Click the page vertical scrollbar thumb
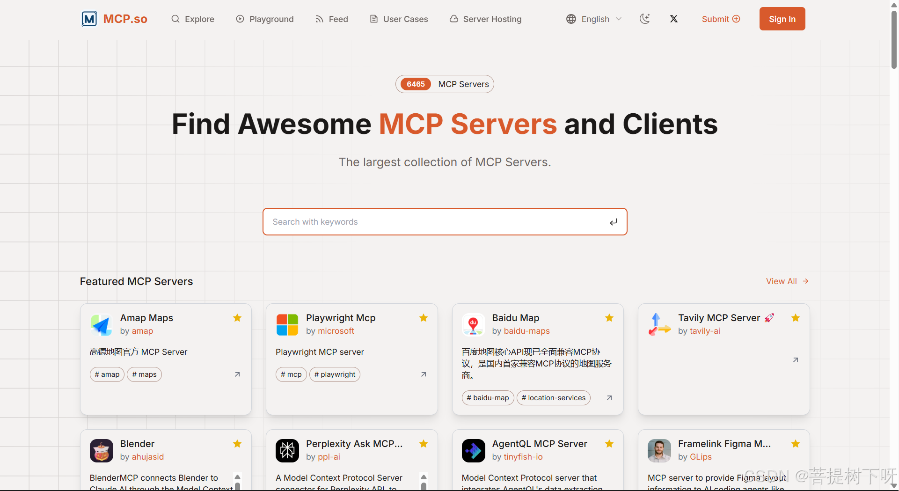Viewport: 899px width, 491px height. pos(894,40)
